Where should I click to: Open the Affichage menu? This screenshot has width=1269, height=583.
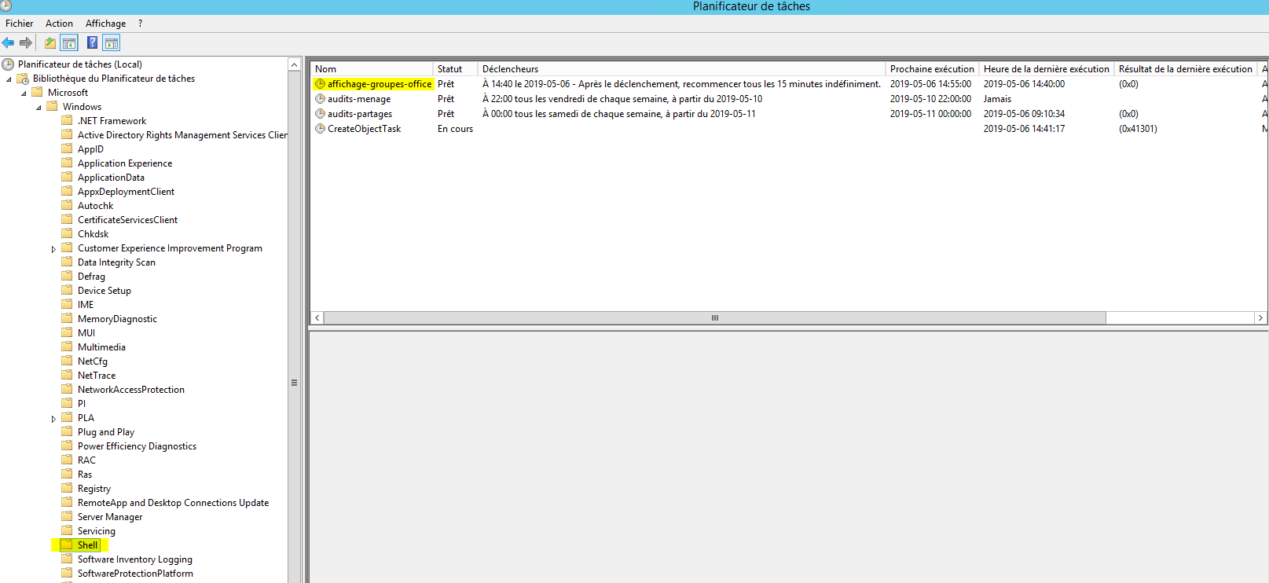pos(105,24)
